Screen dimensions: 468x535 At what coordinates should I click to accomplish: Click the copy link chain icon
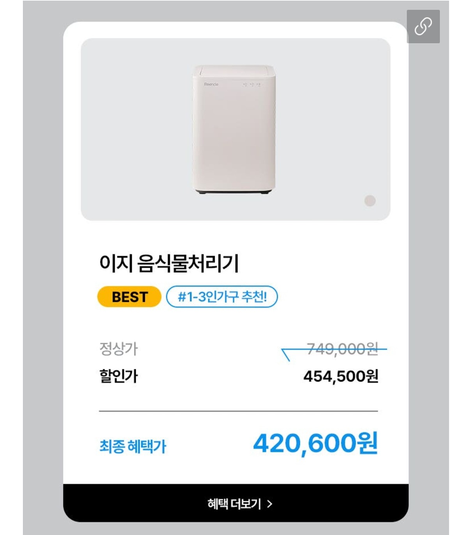(423, 27)
